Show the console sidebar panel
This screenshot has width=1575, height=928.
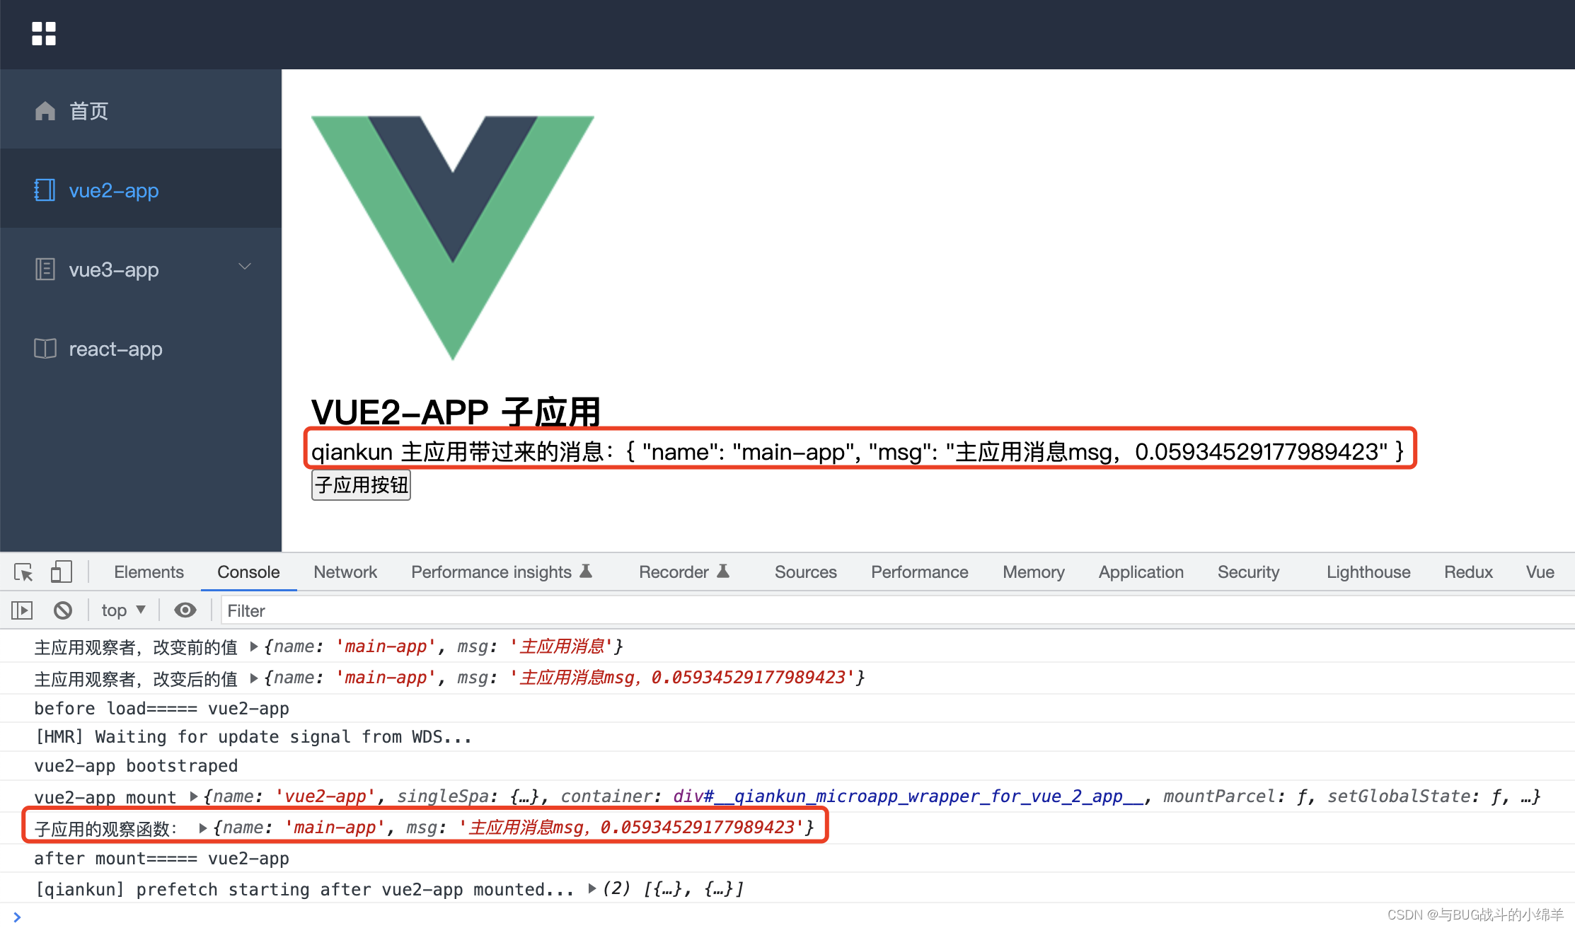22,610
